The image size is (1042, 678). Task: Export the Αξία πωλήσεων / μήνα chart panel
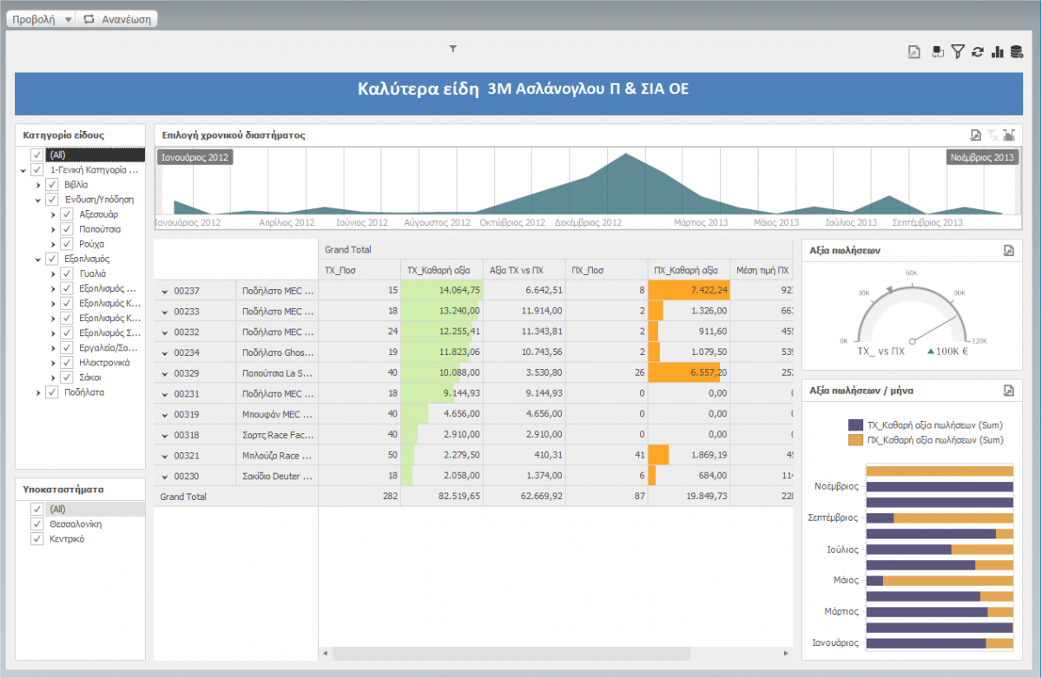pyautogui.click(x=1008, y=391)
